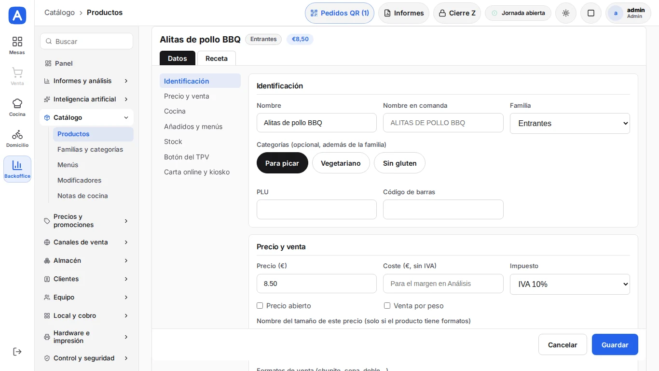Select the Datos tab
The width and height of the screenshot is (659, 371).
click(x=178, y=58)
